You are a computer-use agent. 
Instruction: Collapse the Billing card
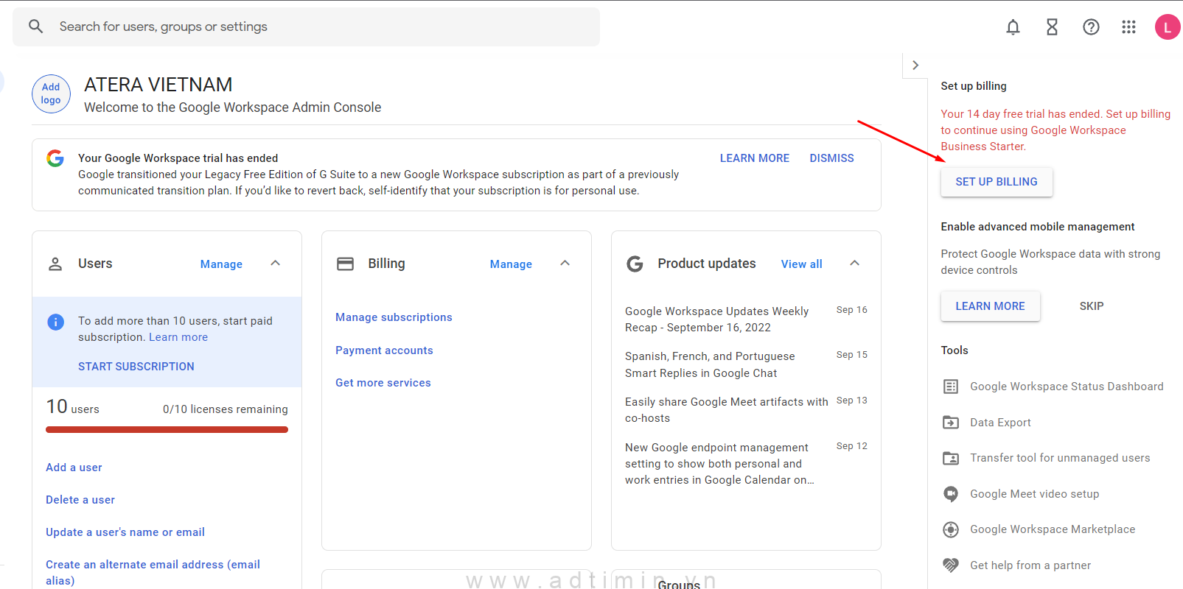[565, 263]
